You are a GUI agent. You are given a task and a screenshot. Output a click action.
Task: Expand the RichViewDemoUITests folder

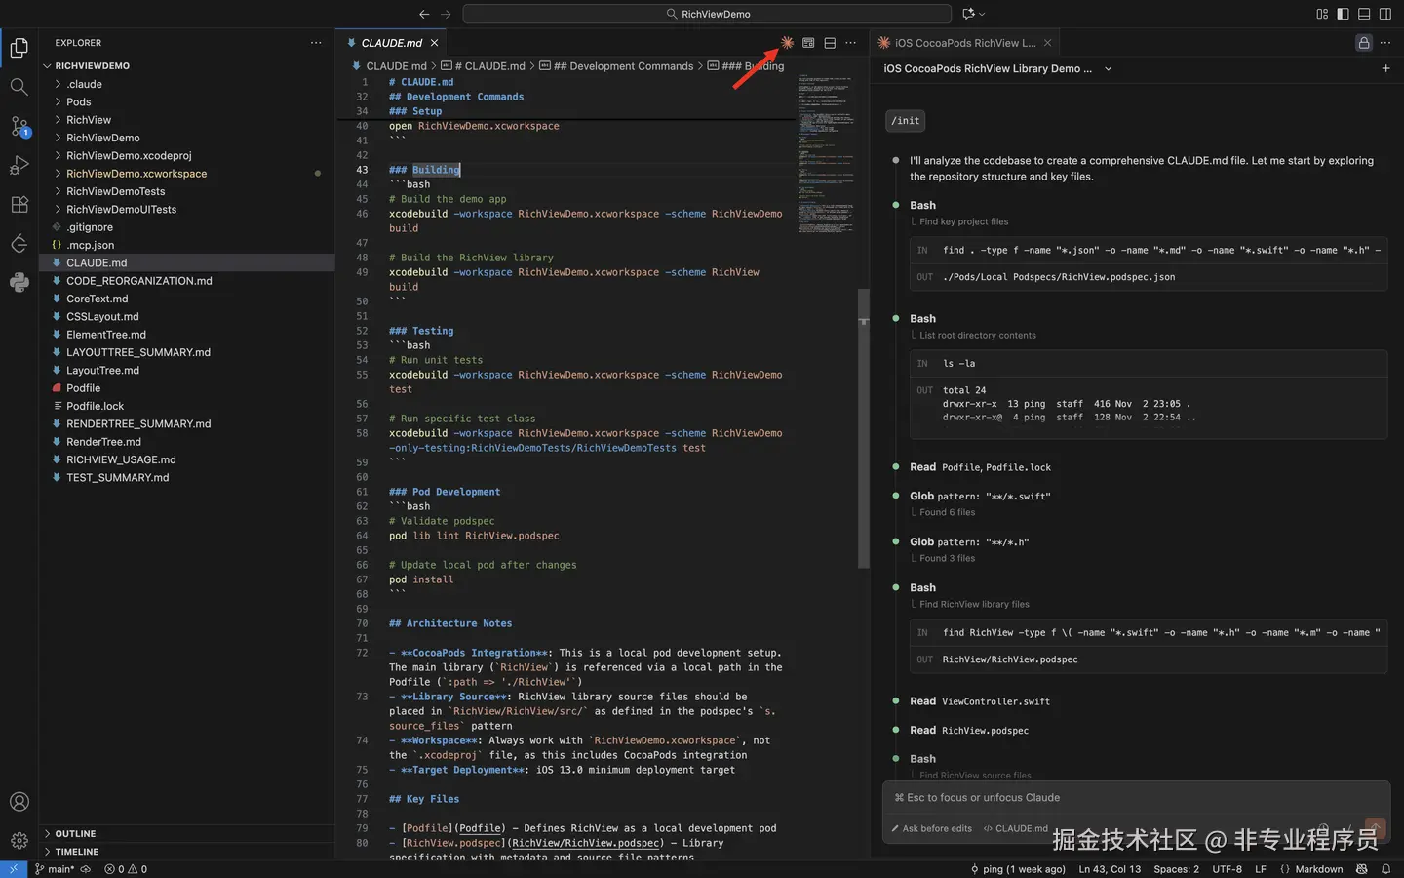(x=186, y=209)
